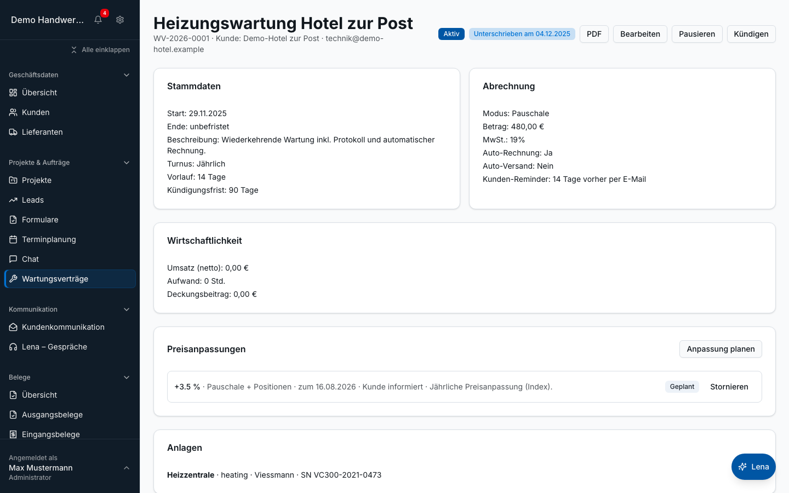The height and width of the screenshot is (493, 789).
Task: Click 'Deckungsbeitrag: 0,00 €' text
Action: point(212,294)
